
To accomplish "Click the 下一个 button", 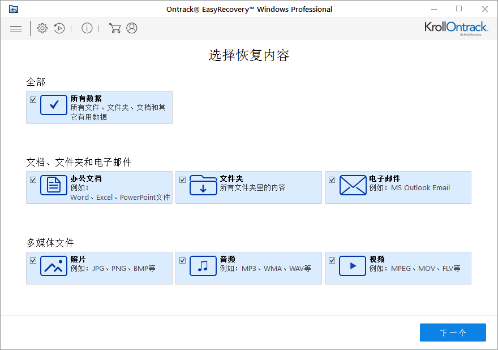I will (453, 333).
